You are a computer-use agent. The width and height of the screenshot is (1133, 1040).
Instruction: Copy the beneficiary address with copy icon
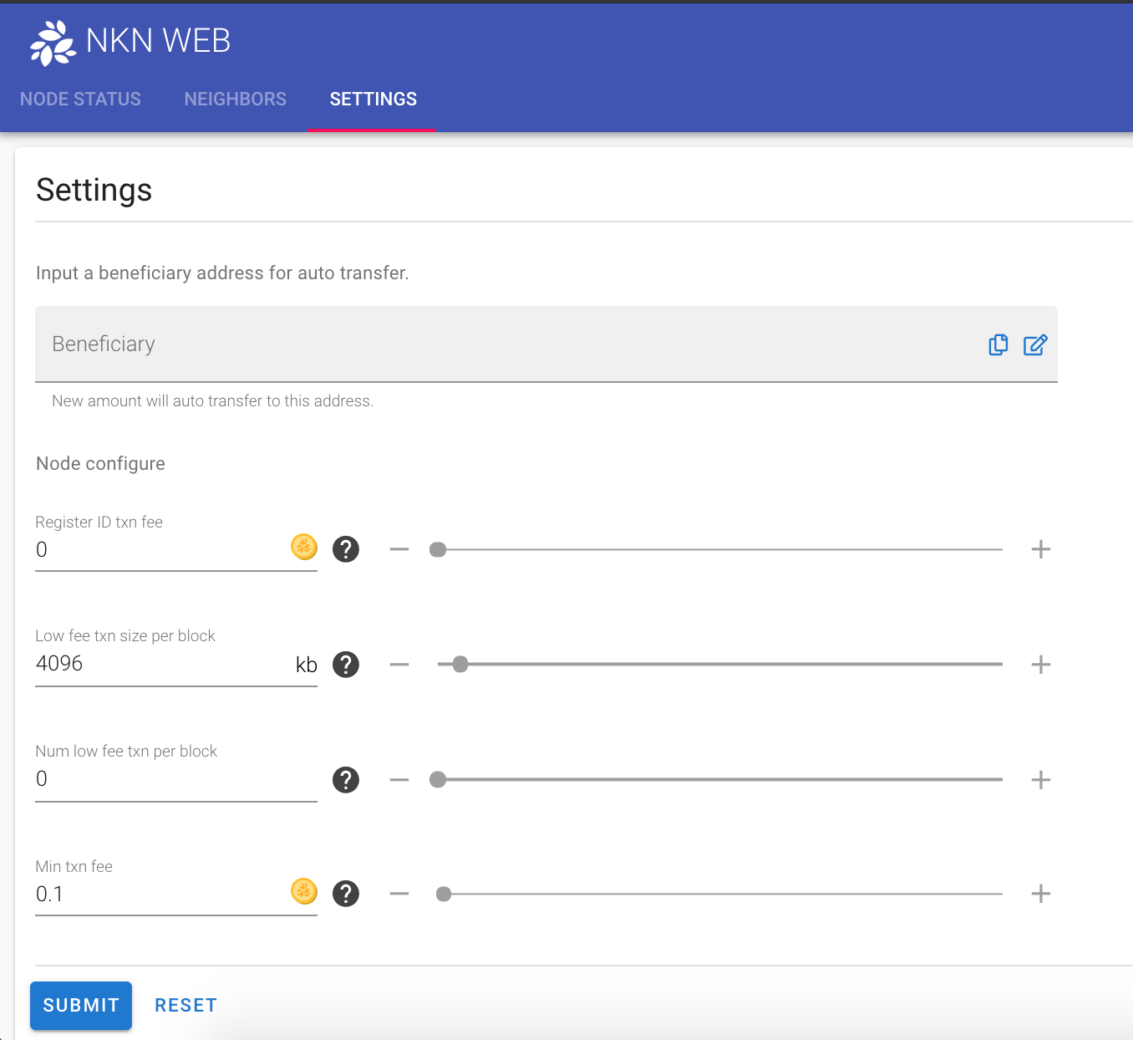[998, 344]
